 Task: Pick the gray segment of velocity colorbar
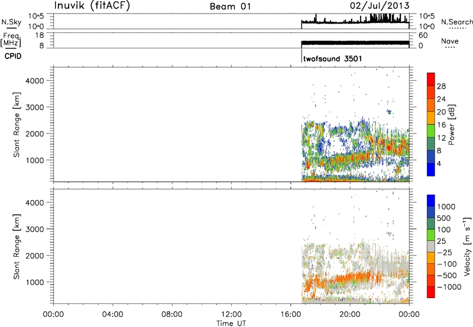coord(431,246)
